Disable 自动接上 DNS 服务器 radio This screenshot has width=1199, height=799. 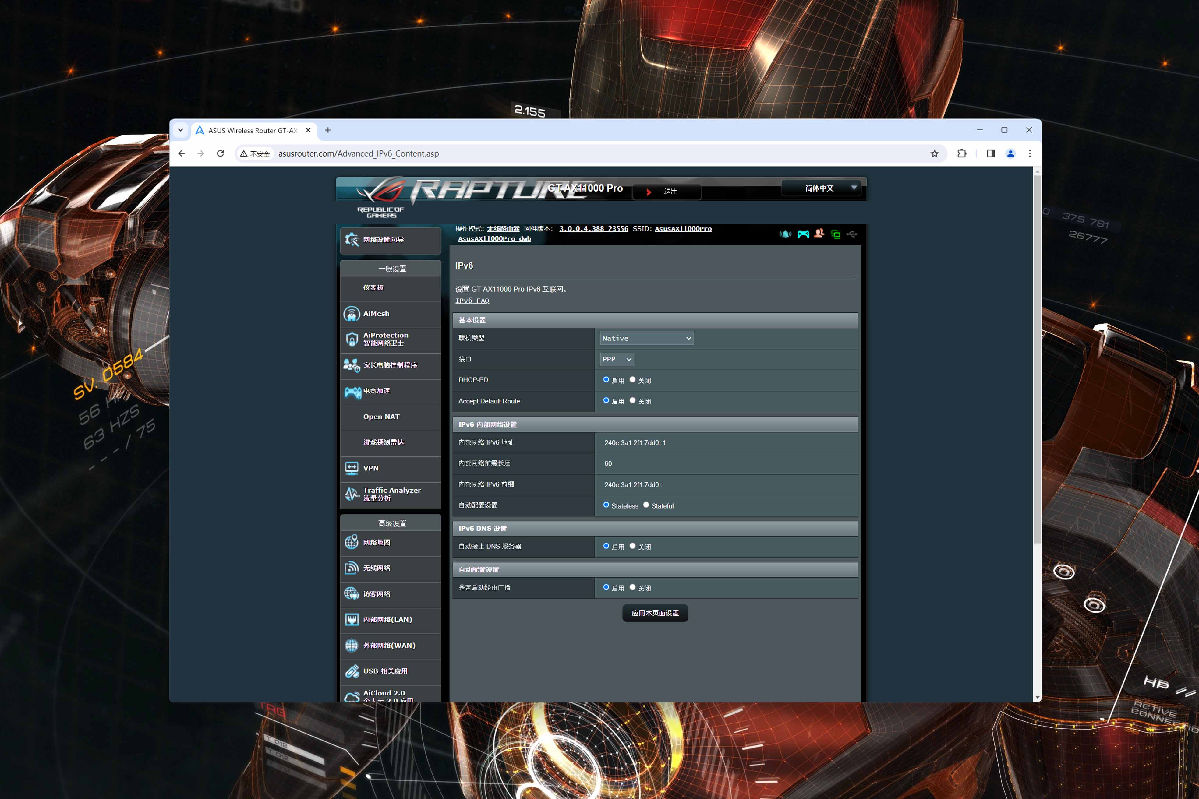click(x=633, y=546)
